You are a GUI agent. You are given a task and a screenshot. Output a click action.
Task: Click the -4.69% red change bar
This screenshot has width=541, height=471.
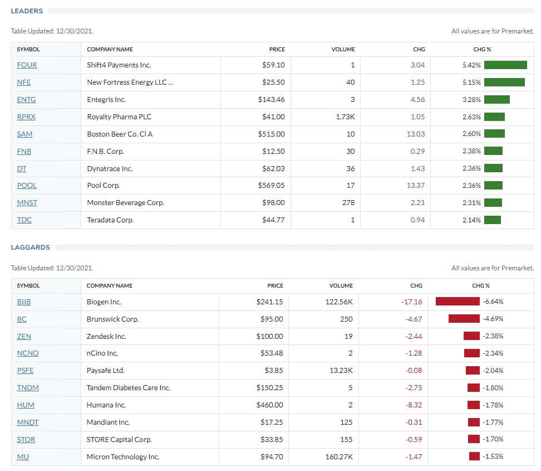click(x=464, y=319)
